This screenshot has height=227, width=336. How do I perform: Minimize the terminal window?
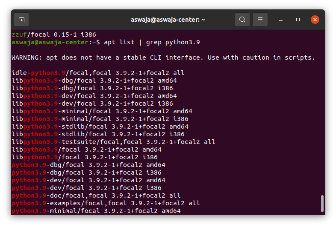(x=281, y=20)
